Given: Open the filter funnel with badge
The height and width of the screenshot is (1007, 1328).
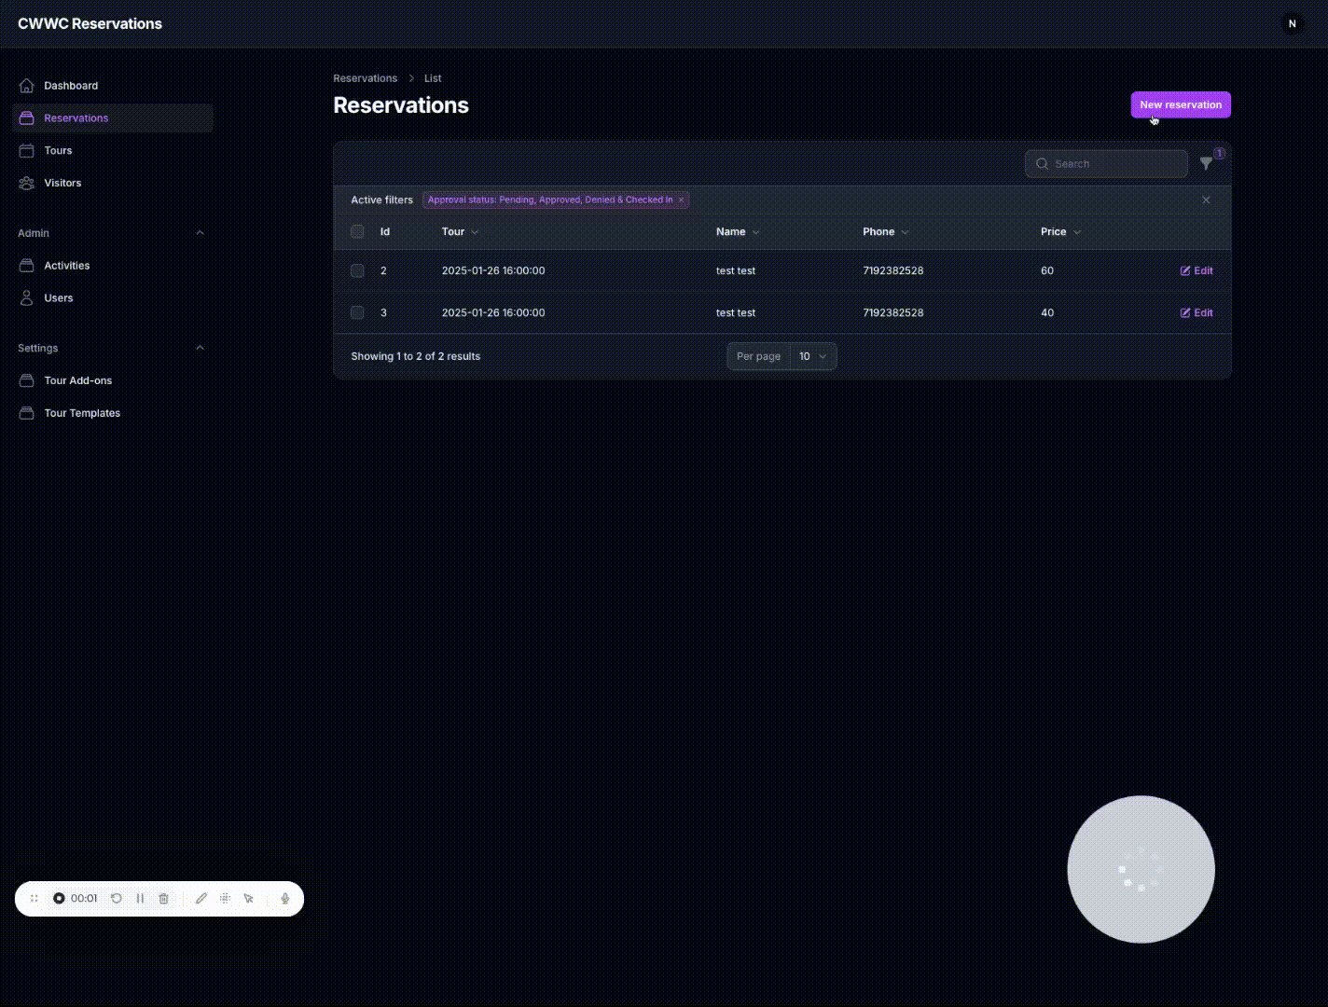Looking at the screenshot, I should point(1207,163).
